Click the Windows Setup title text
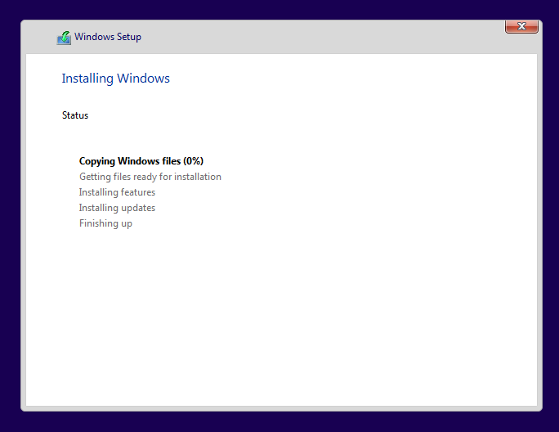The height and width of the screenshot is (432, 559). click(x=108, y=37)
